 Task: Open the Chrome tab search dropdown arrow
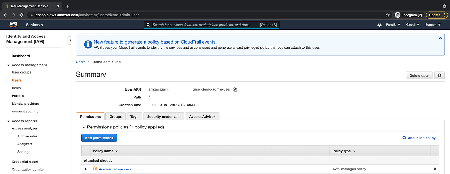(444, 6)
